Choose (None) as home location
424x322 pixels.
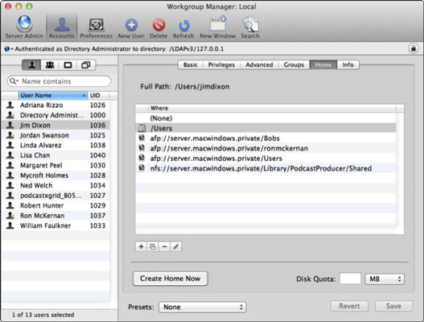(266, 118)
